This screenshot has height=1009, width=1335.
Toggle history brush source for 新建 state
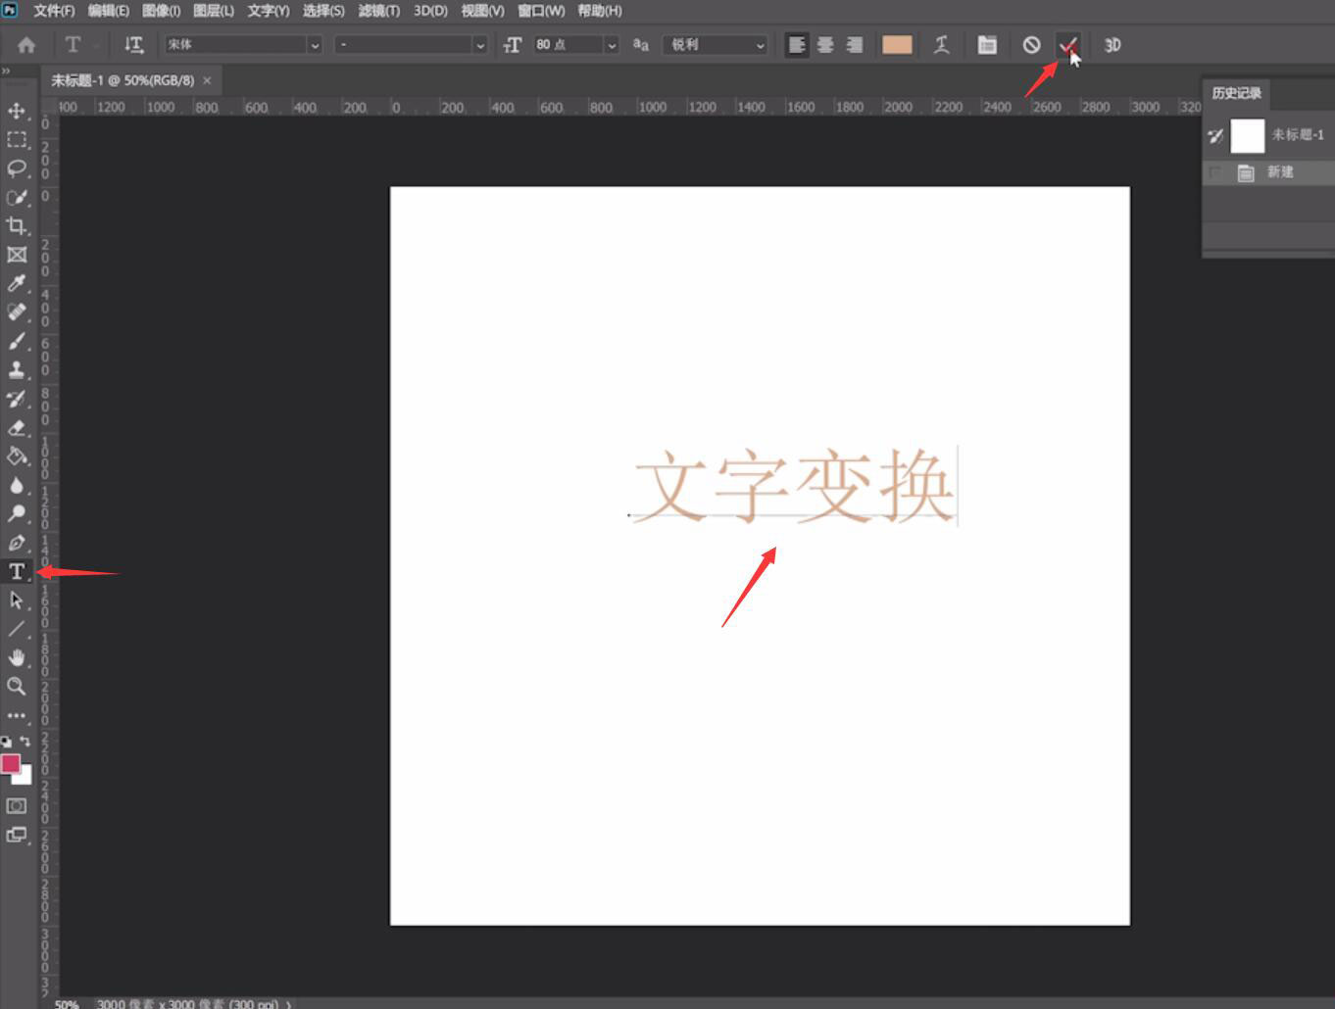pyautogui.click(x=1215, y=172)
